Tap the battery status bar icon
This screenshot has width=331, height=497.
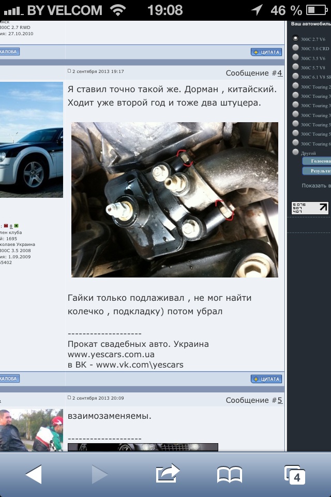pyautogui.click(x=317, y=10)
